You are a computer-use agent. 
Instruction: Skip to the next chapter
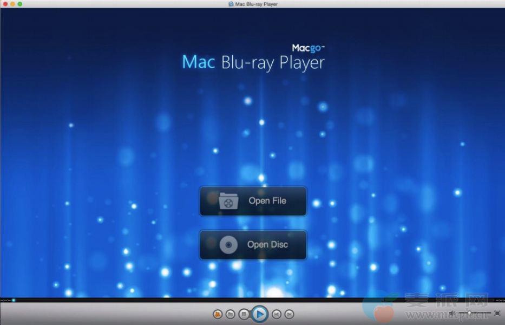tap(289, 314)
